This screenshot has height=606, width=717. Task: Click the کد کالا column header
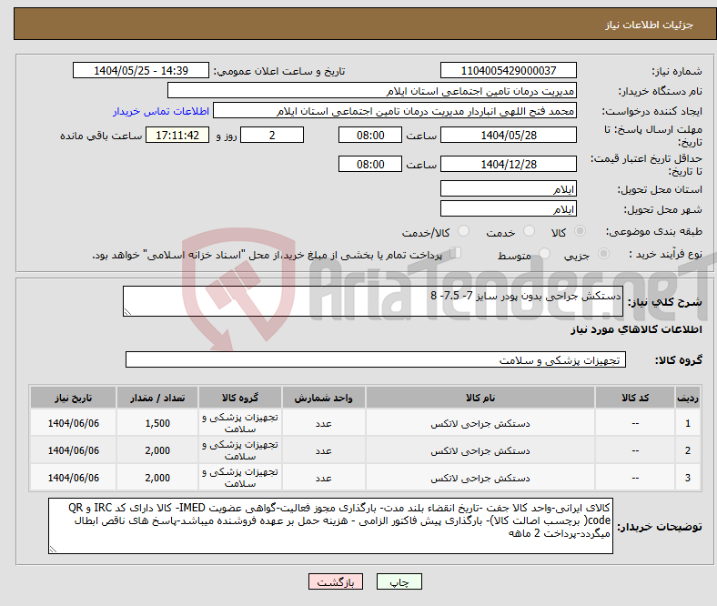[x=635, y=398]
